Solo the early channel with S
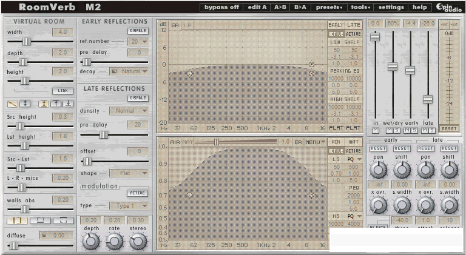This screenshot has width=466, height=255. (x=414, y=130)
